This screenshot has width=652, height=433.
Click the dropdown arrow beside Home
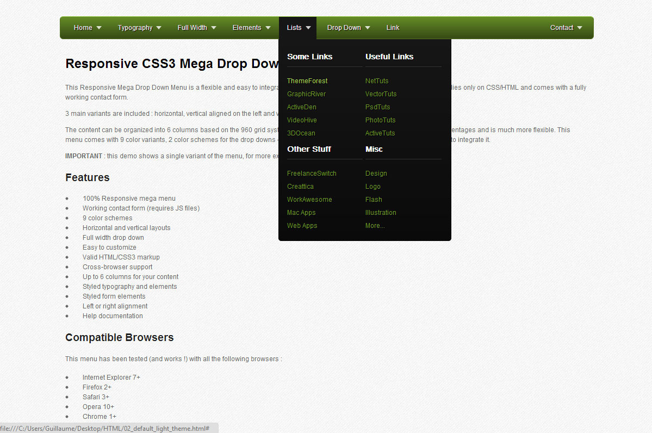(99, 28)
